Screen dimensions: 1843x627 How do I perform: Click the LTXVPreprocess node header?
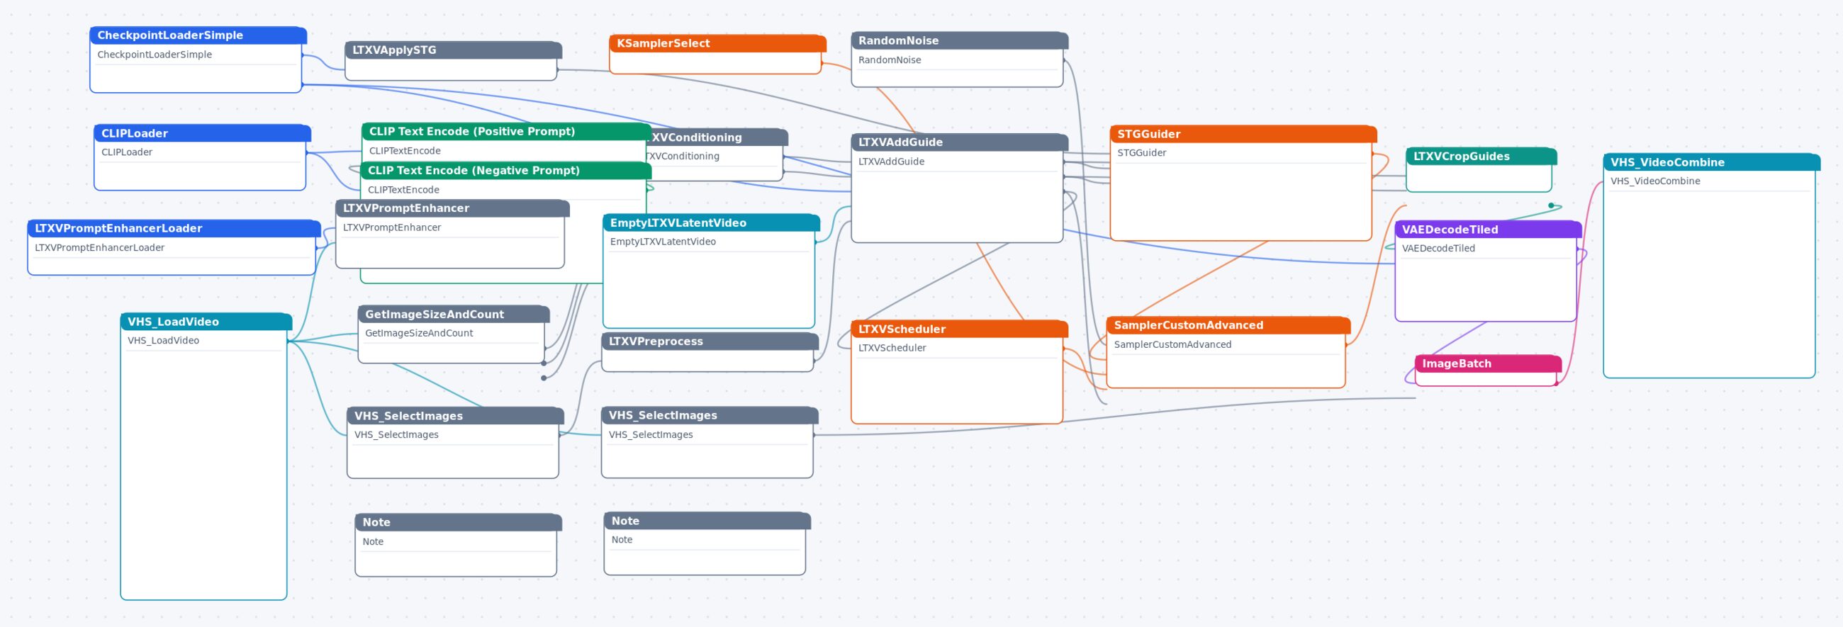pyautogui.click(x=710, y=341)
